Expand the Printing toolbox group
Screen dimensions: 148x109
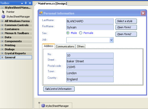coord(2,45)
